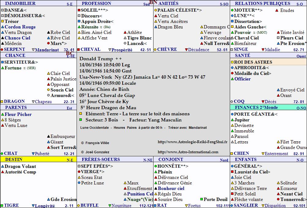Click the SERPENT sign label
Image resolution: width=307 pixels, height=208 pixels.
point(14,50)
